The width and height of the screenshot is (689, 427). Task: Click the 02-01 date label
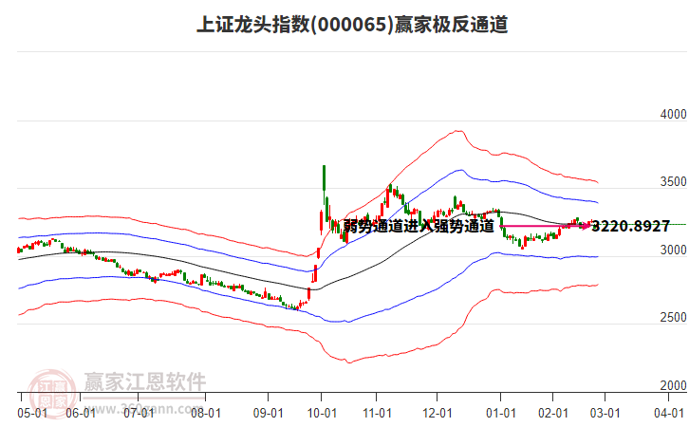pos(552,414)
